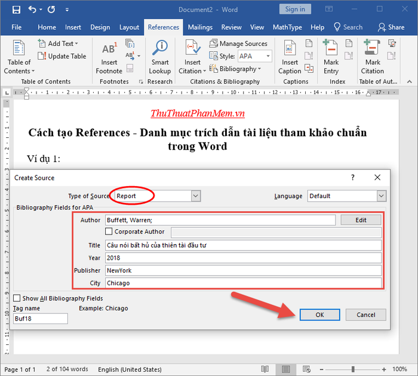Click the Author text field
The height and width of the screenshot is (376, 418).
pos(220,220)
